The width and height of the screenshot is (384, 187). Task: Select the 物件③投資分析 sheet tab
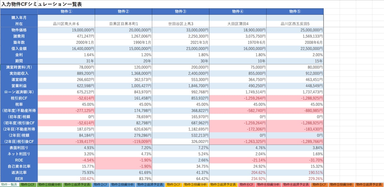195,184
